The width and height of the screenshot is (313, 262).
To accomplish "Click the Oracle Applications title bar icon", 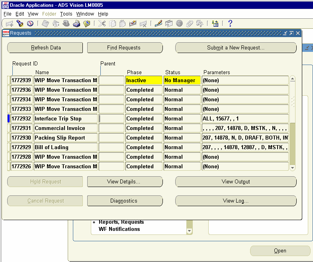I will point(6,5).
